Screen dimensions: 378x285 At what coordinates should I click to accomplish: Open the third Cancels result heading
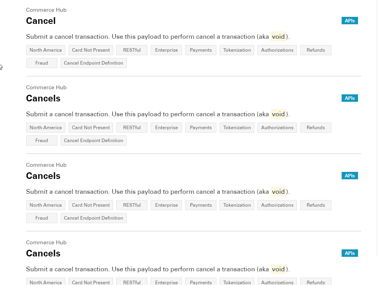[43, 176]
